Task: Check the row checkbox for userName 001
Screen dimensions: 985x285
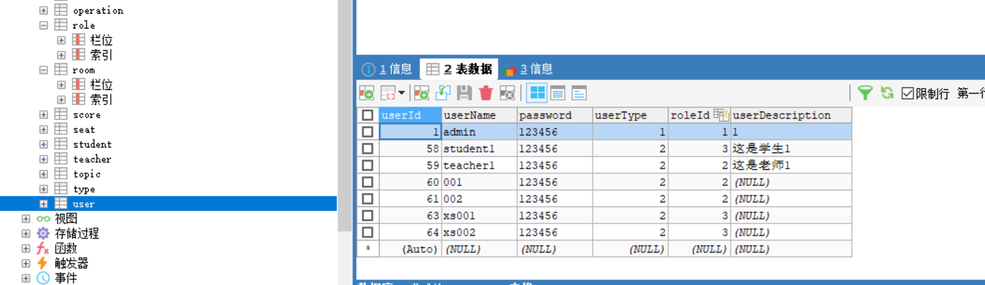Action: point(367,182)
